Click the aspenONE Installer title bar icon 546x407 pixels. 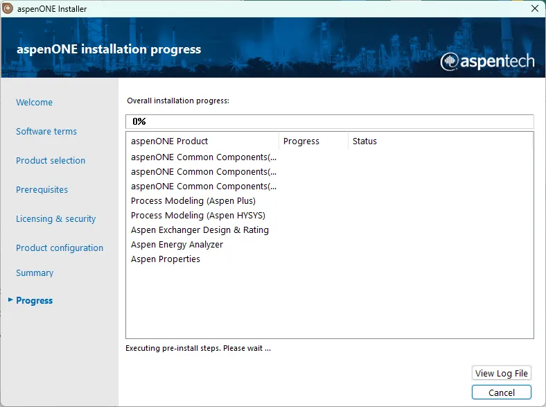[x=8, y=8]
